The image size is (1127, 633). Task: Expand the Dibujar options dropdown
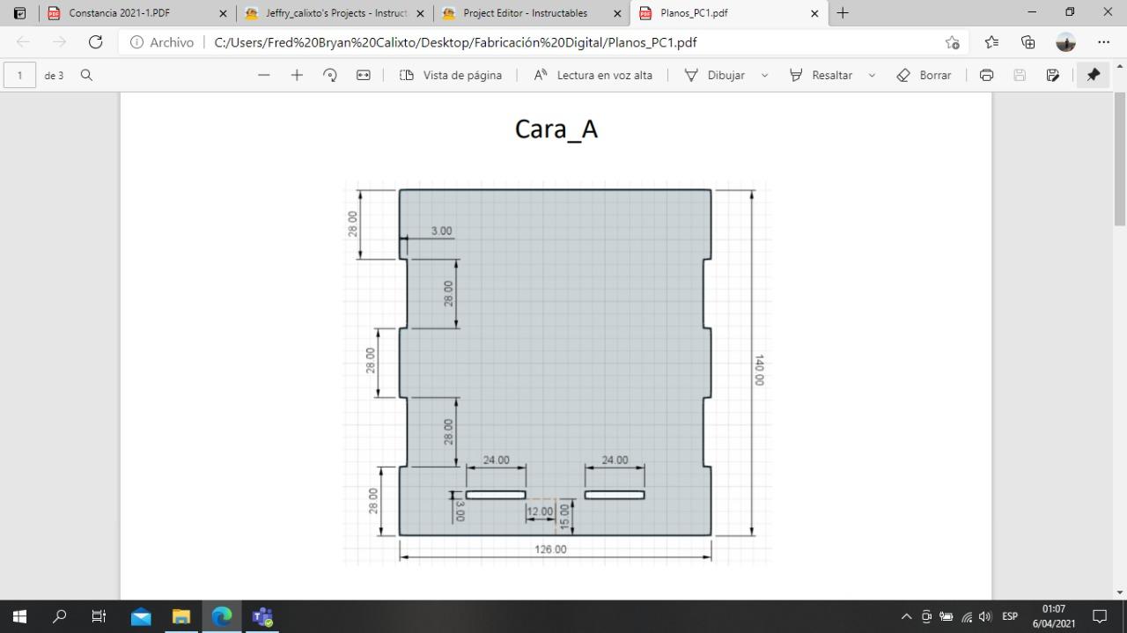pyautogui.click(x=764, y=76)
